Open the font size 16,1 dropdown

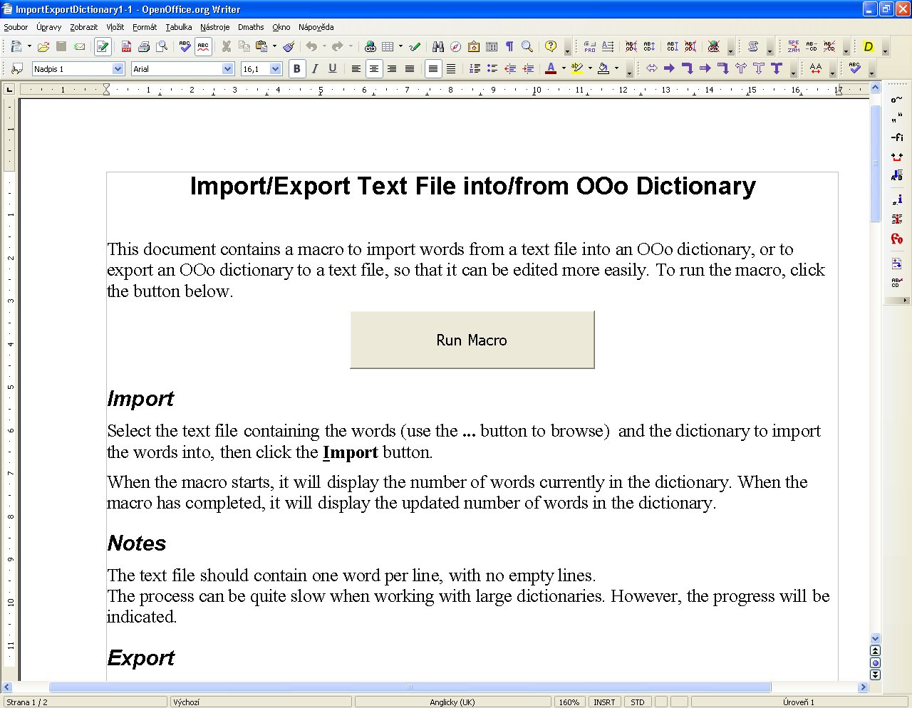pyautogui.click(x=276, y=69)
